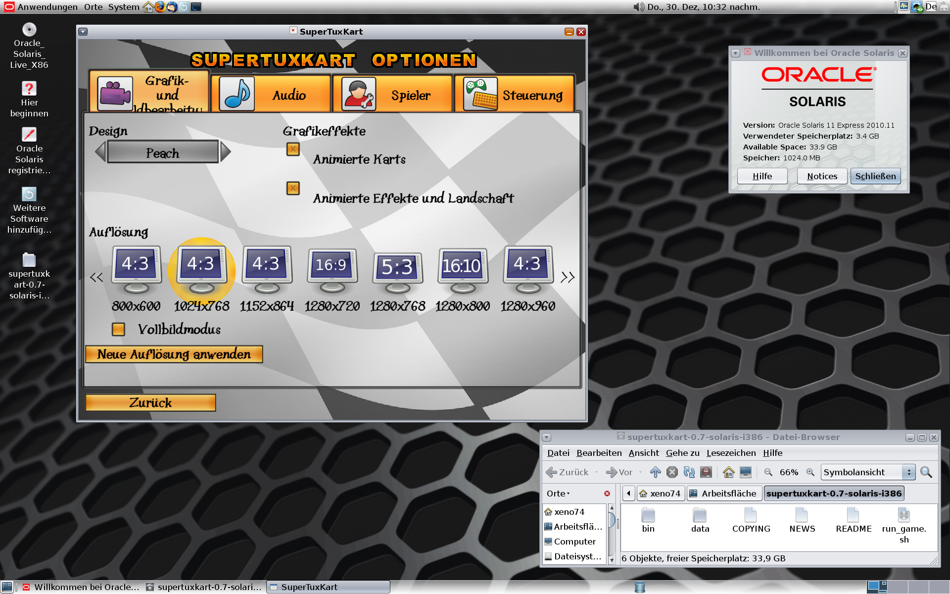
Task: Click the 66% zoom level in file browser
Action: point(789,472)
